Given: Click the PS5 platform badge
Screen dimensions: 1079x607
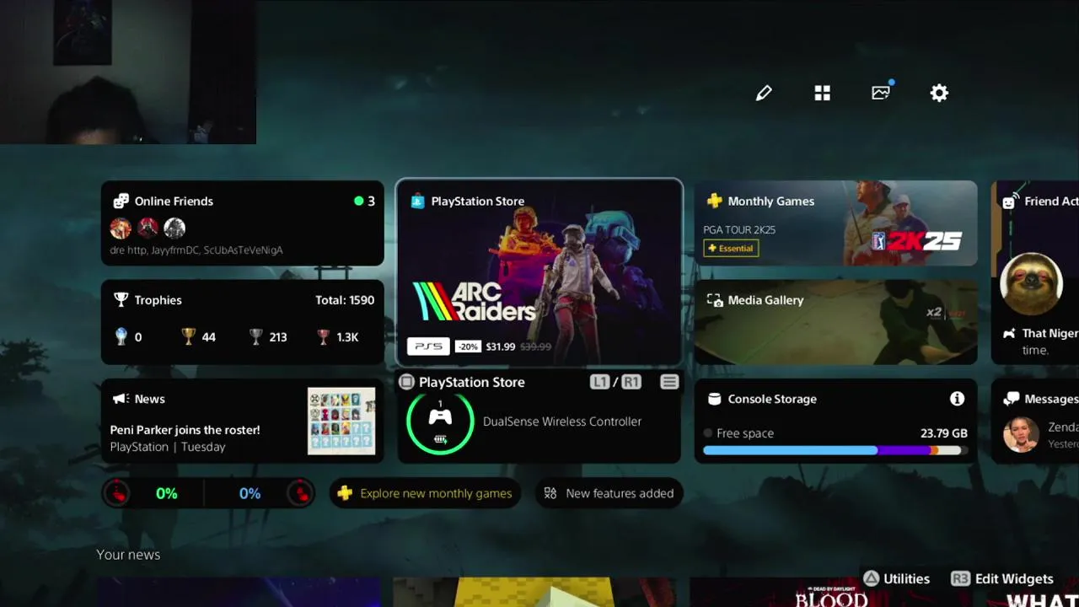Looking at the screenshot, I should pyautogui.click(x=428, y=346).
